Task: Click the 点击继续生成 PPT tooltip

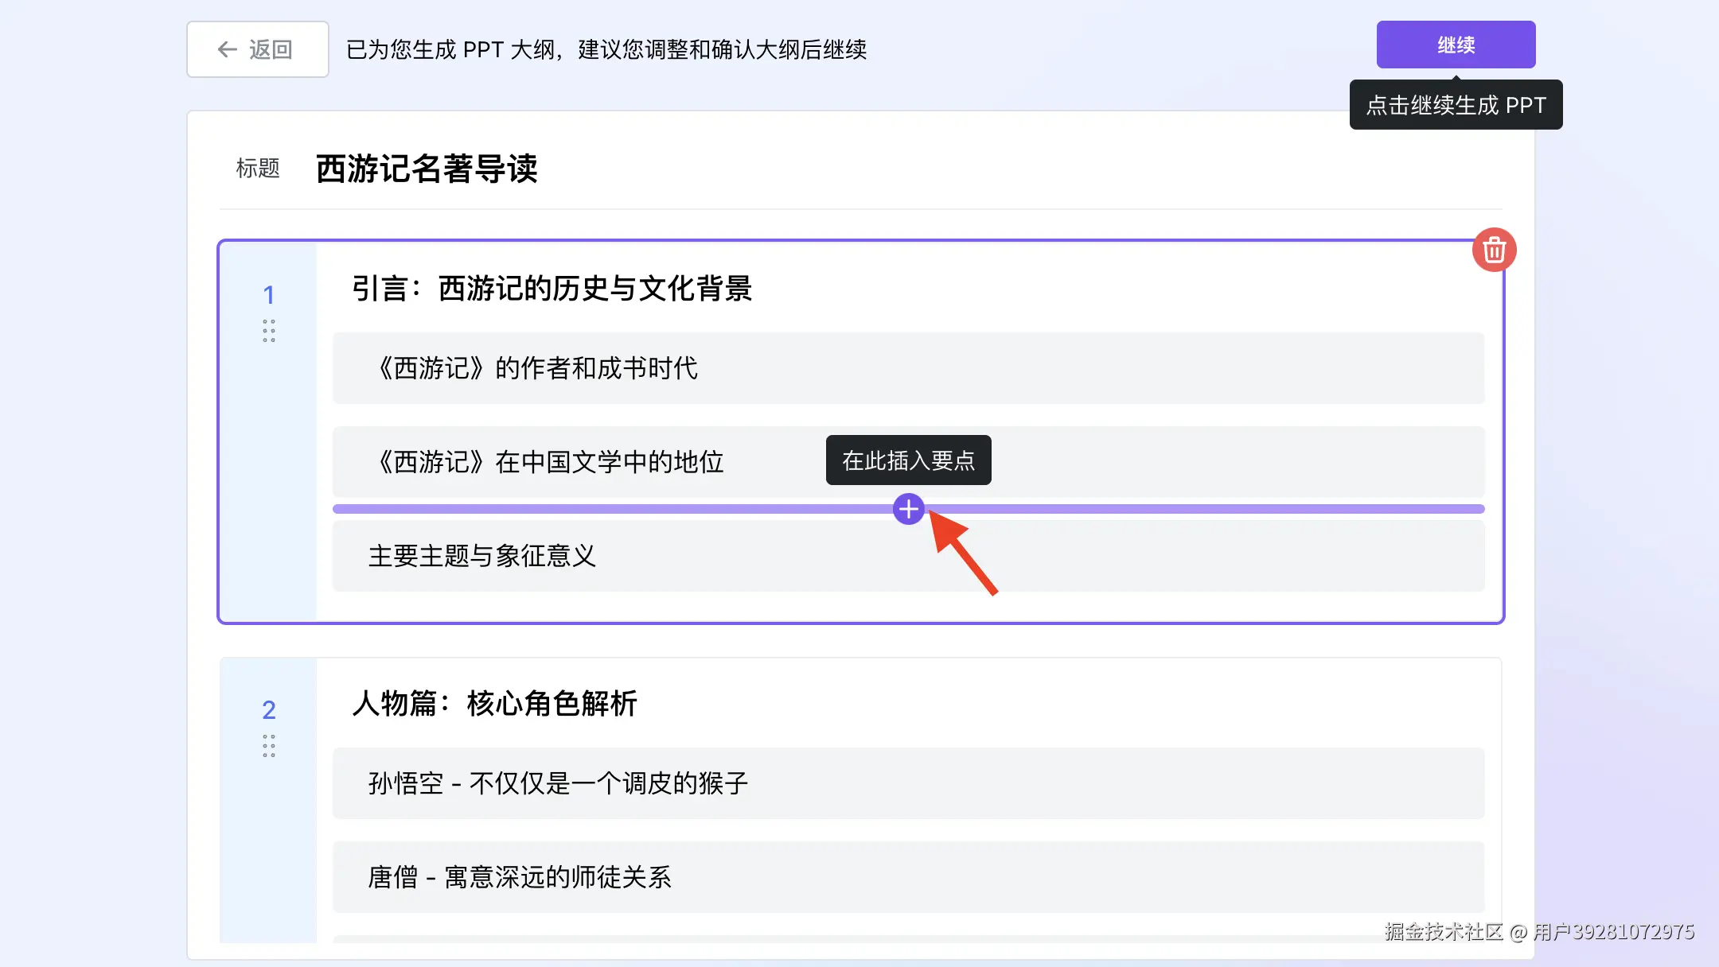Action: [x=1456, y=105]
